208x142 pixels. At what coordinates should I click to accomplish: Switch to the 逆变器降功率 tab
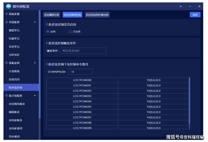(52, 15)
